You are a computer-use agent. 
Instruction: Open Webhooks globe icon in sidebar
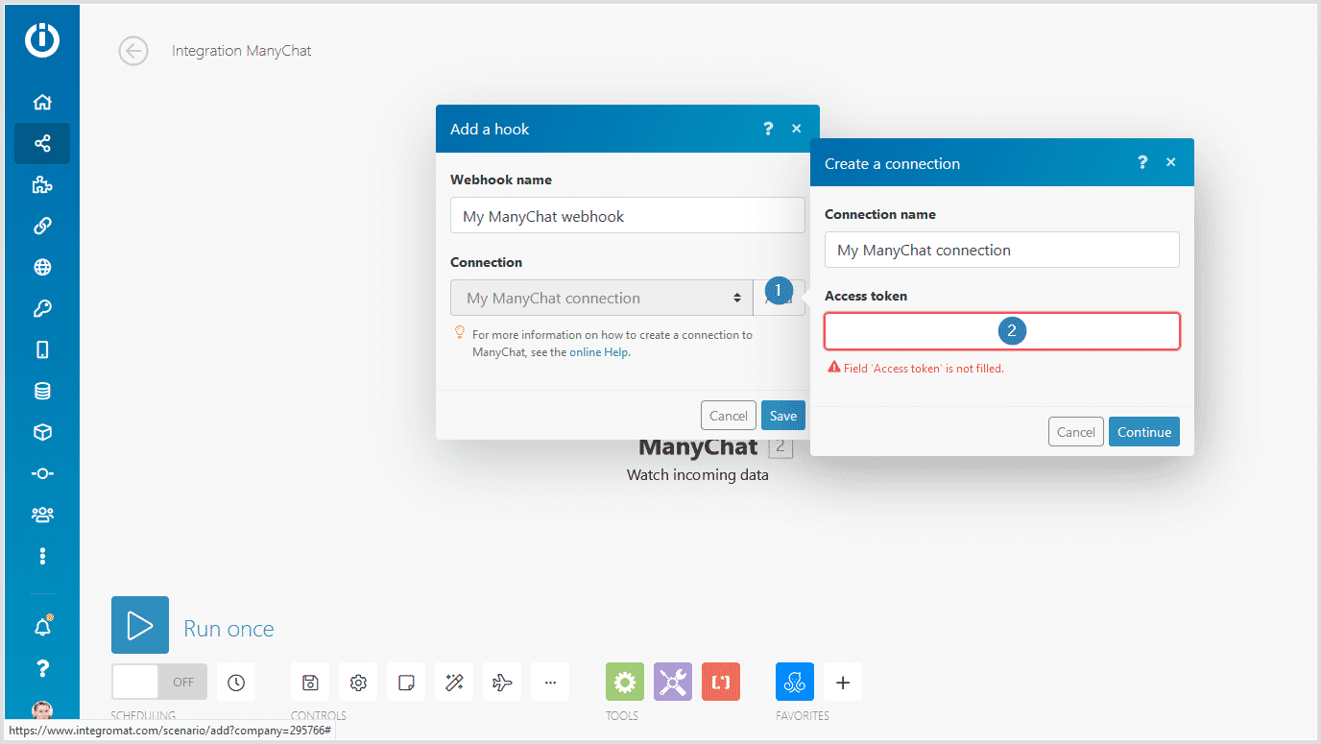click(x=42, y=267)
